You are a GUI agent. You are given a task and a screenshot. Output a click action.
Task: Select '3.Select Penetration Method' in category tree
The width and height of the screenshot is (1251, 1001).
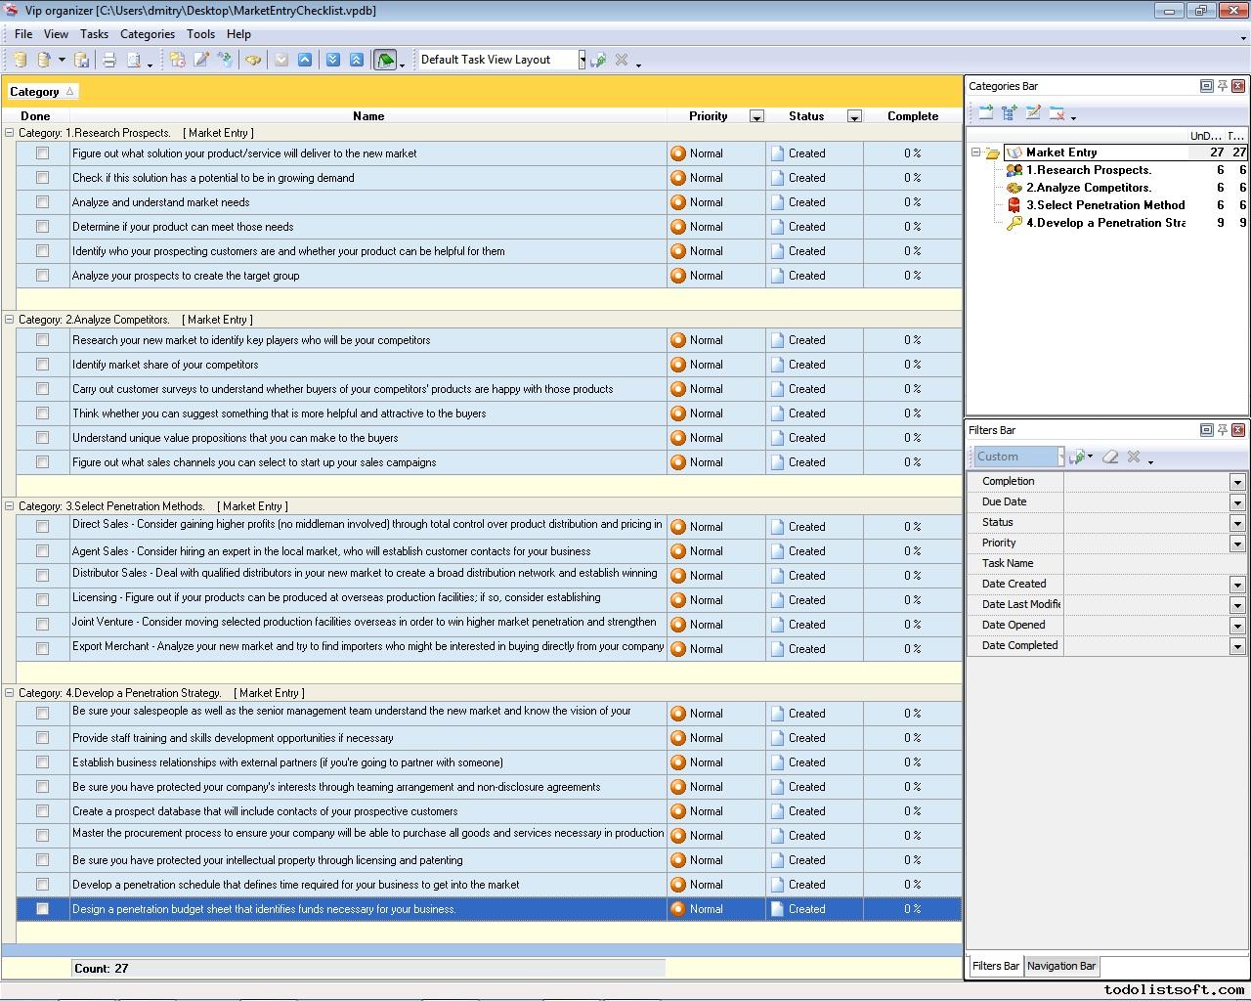point(1104,205)
